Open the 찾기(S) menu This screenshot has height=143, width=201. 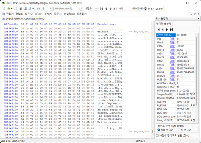point(29,14)
